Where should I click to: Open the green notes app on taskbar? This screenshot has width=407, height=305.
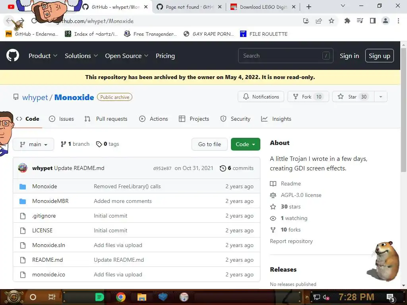click(x=99, y=297)
